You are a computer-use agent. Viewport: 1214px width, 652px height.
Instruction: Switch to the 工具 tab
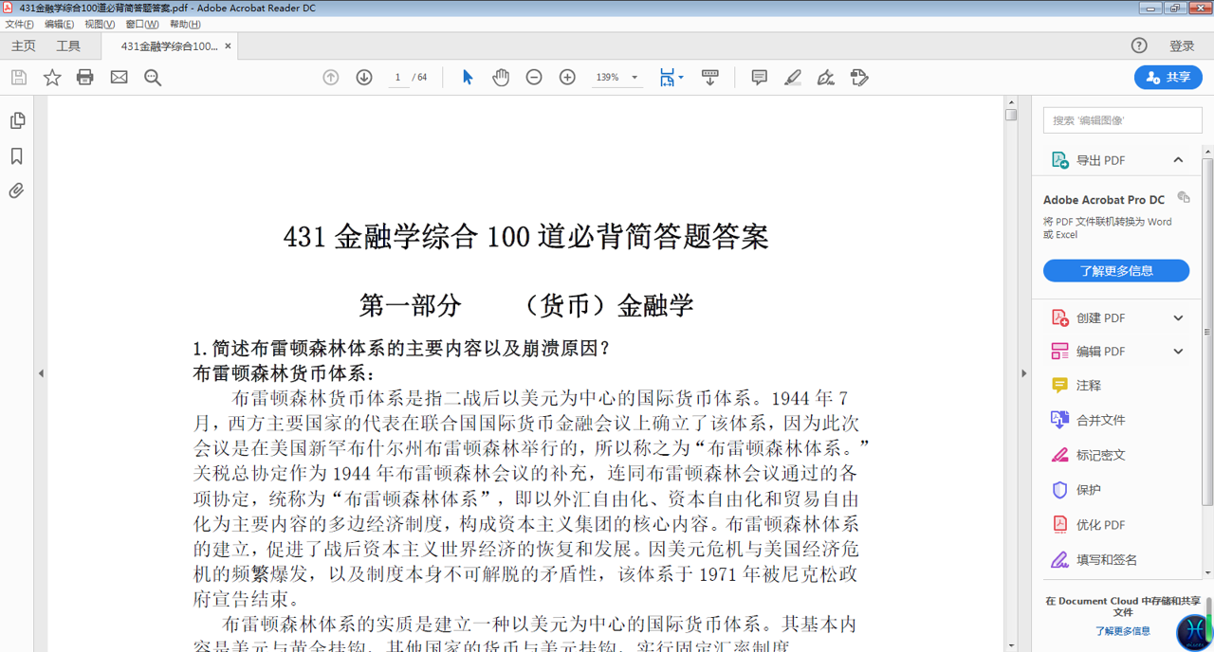point(68,46)
